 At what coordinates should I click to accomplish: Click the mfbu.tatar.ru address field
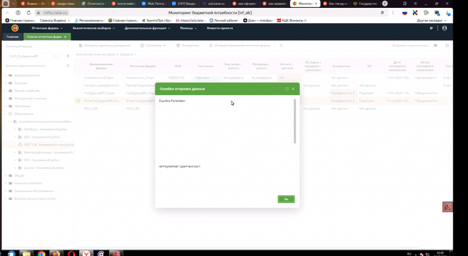tap(56, 13)
